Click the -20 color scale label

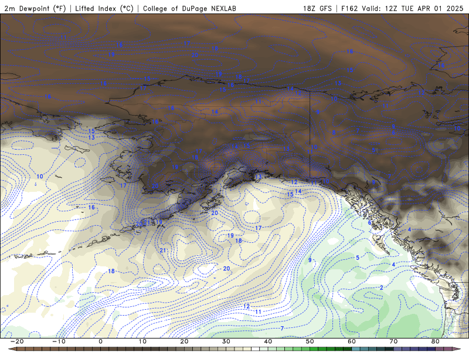(x=17, y=341)
